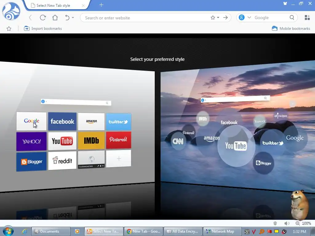This screenshot has width=315, height=236.
Task: Select the Yahoo tile
Action: pyautogui.click(x=32, y=141)
